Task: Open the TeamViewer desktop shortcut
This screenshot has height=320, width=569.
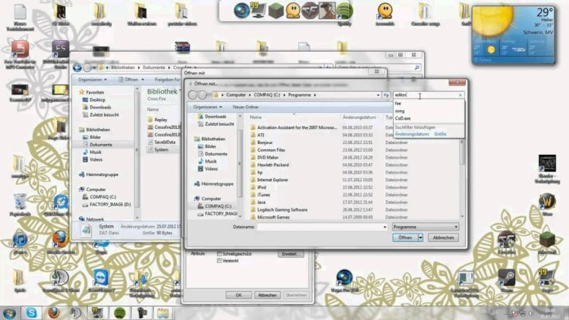Action: pos(101,280)
